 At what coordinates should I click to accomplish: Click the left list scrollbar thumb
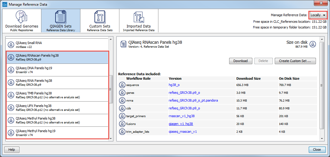click(111, 89)
